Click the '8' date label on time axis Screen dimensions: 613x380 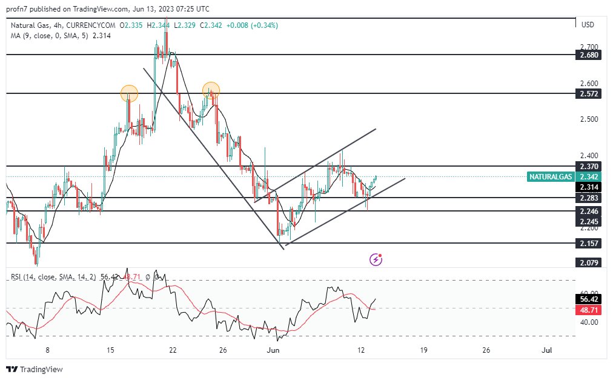click(x=48, y=350)
